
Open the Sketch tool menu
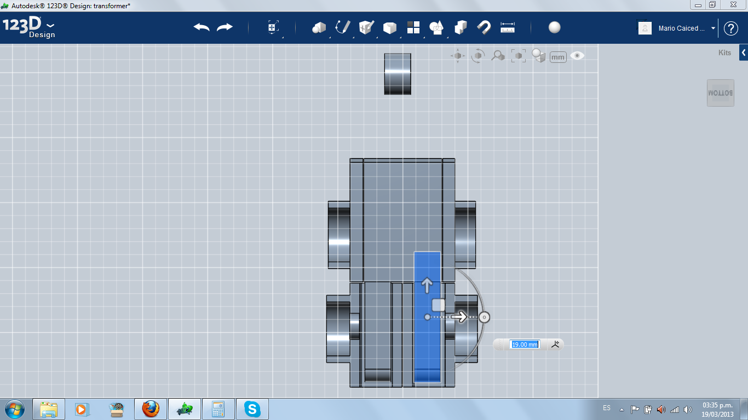pos(343,27)
